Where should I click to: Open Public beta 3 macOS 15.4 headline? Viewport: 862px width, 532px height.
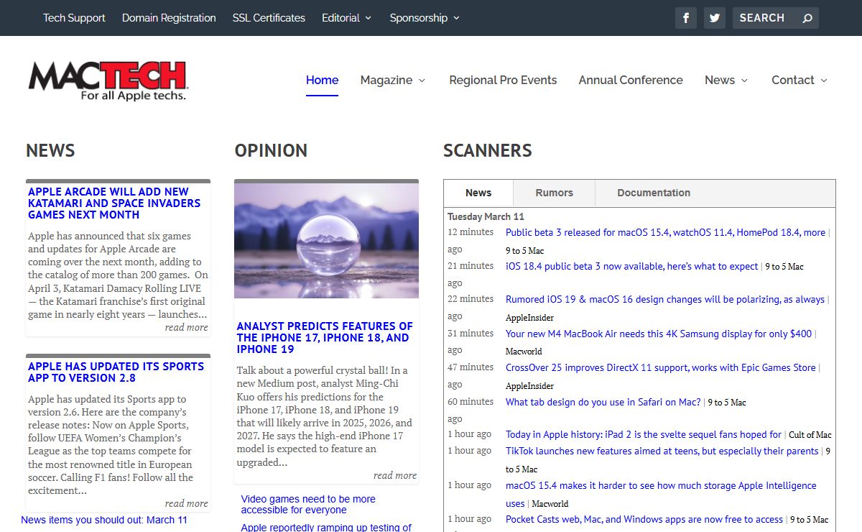665,232
